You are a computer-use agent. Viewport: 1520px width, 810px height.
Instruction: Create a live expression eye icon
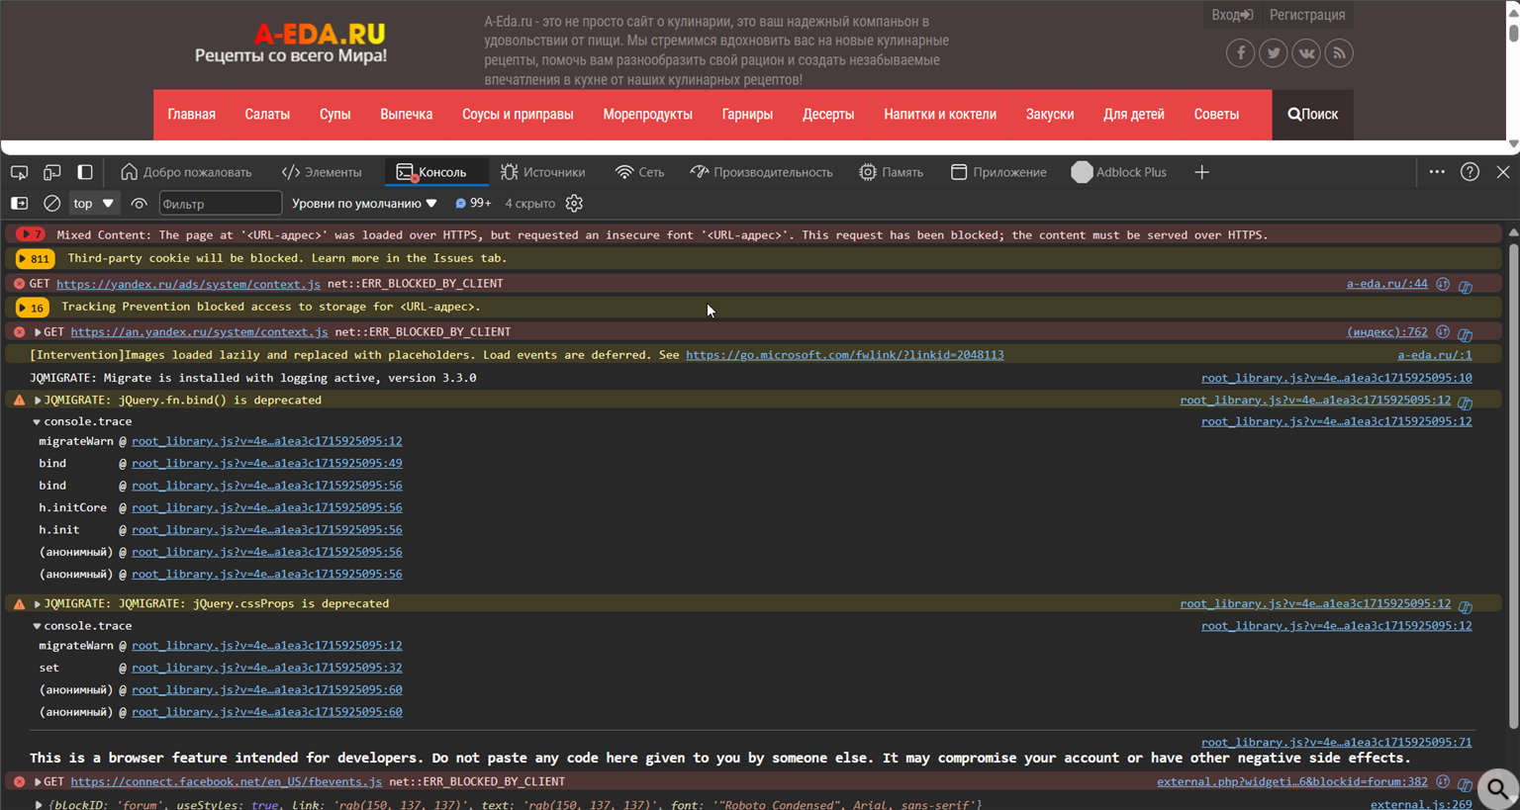tap(139, 204)
